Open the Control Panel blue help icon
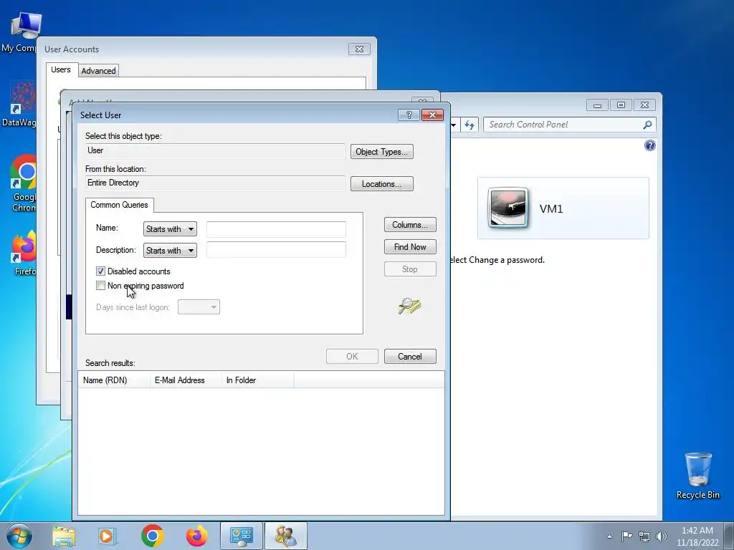This screenshot has width=734, height=550. [x=649, y=145]
